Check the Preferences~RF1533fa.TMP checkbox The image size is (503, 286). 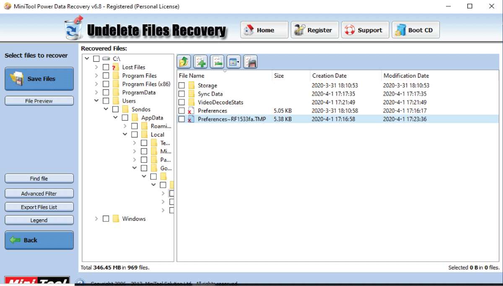pos(181,119)
